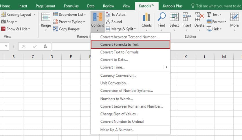Click the Copy Ranges icon
The image size is (242, 140).
(56, 29)
